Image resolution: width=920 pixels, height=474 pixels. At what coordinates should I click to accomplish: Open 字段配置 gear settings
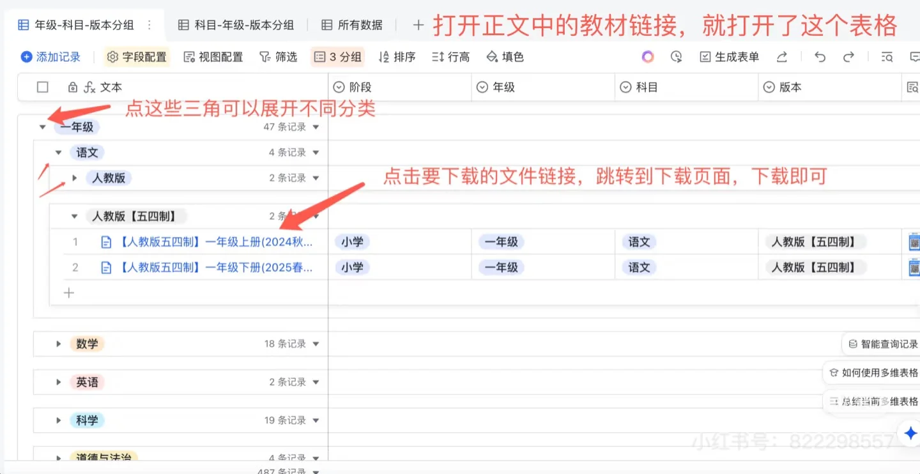click(x=137, y=57)
